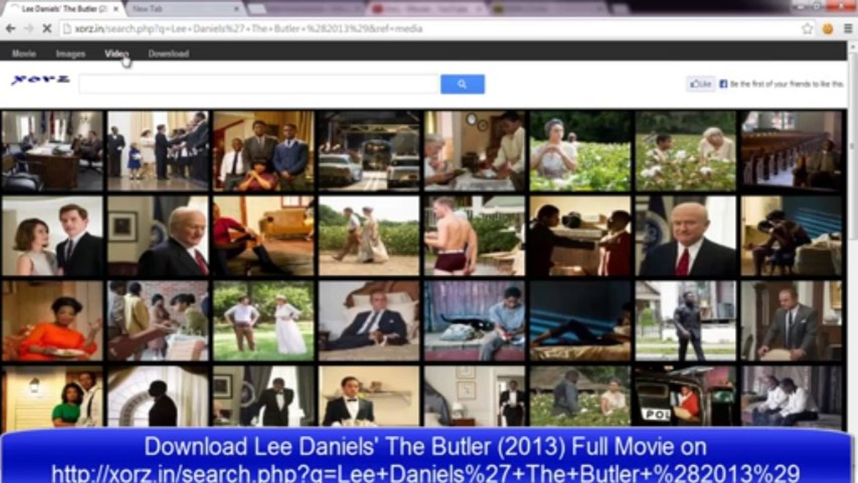Click blue magnifier search button
Image resolution: width=858 pixels, height=483 pixels.
(x=462, y=84)
